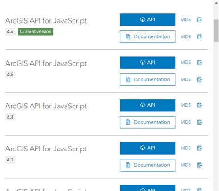
Task: Open MD5 link beside 4.4 Documentation
Action: (186, 122)
